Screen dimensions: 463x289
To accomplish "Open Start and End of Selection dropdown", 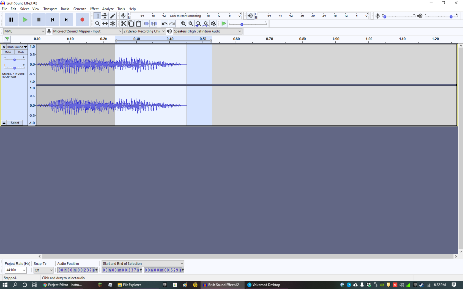I will (143, 264).
